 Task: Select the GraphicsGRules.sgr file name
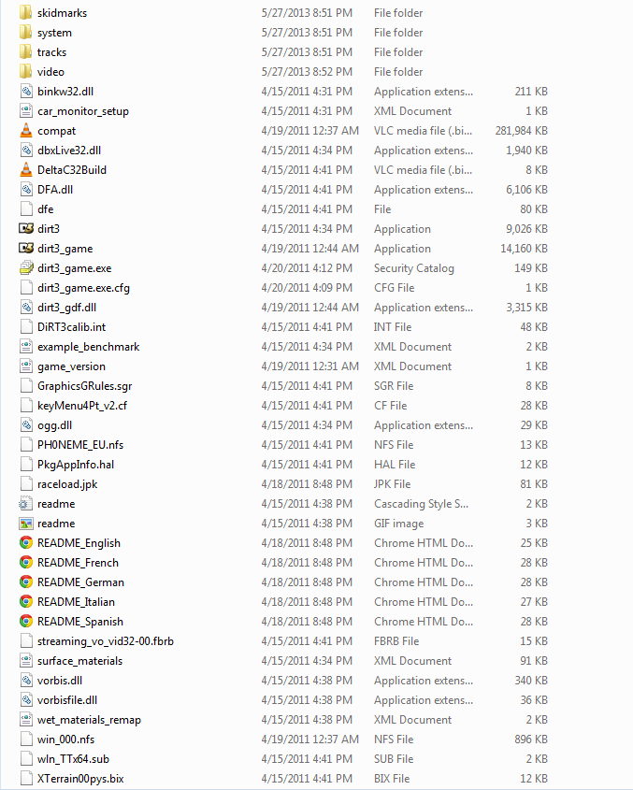pyautogui.click(x=85, y=386)
